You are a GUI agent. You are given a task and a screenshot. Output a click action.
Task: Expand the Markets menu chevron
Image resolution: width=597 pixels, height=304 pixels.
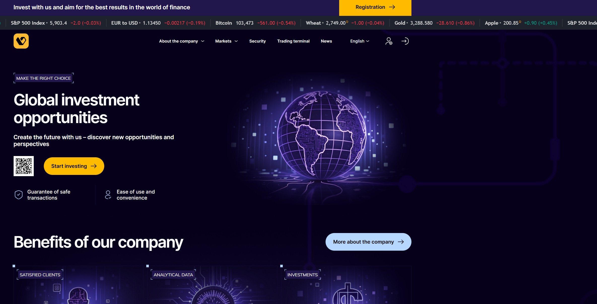(x=236, y=41)
